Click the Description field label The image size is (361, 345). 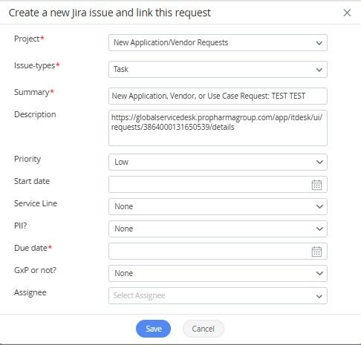[35, 114]
